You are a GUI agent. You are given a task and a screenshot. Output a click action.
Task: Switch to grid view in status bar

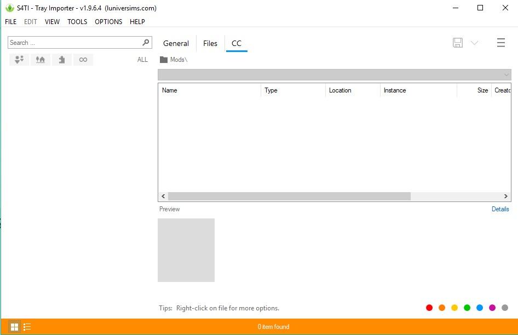pyautogui.click(x=15, y=327)
